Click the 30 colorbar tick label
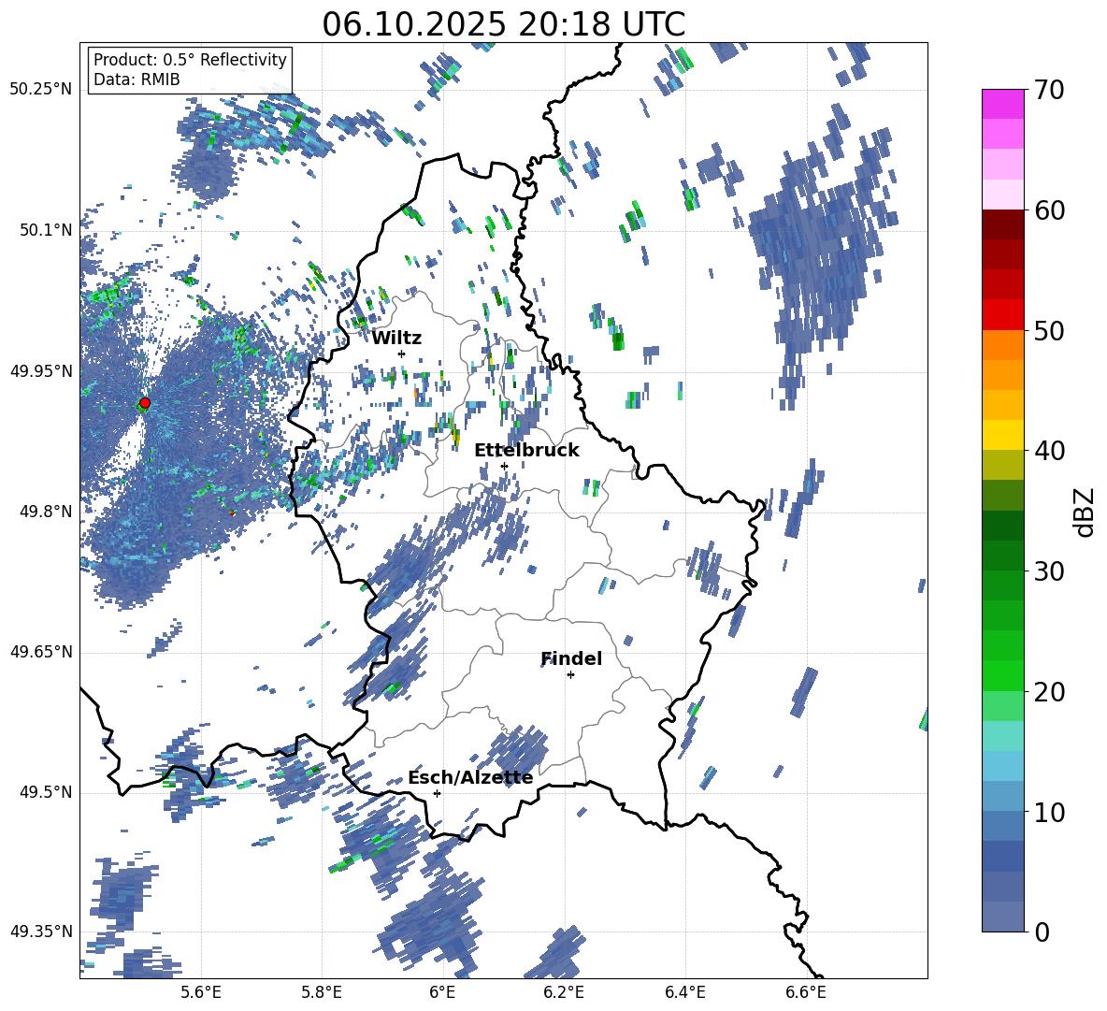The width and height of the screenshot is (1107, 1011). (1048, 570)
